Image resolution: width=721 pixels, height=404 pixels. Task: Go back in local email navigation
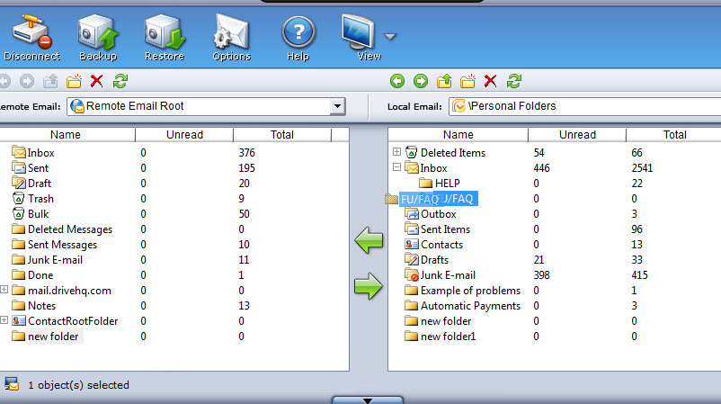click(x=397, y=81)
